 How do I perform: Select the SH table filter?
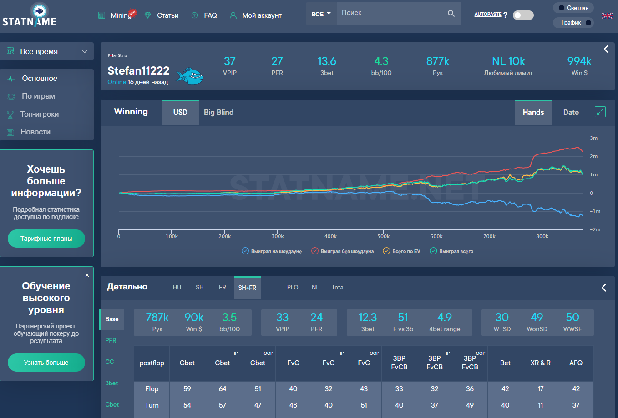(200, 287)
